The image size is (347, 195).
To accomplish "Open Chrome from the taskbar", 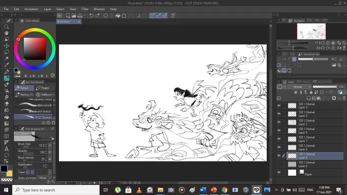I will coord(225,190).
